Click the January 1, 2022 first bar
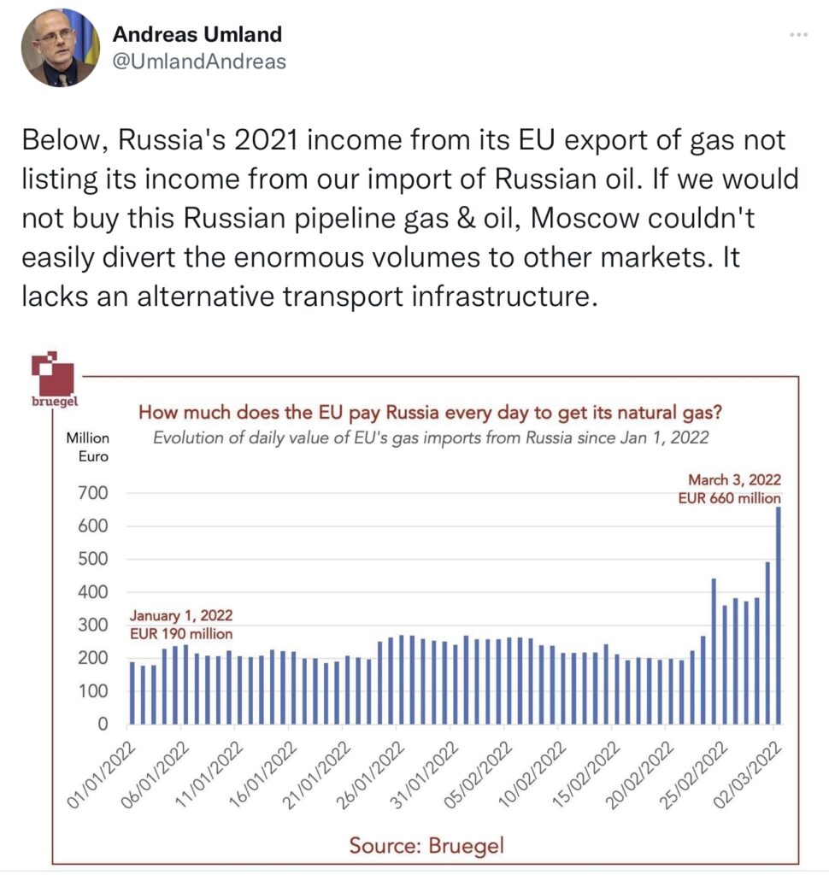Image resolution: width=829 pixels, height=875 pixels. [x=132, y=693]
